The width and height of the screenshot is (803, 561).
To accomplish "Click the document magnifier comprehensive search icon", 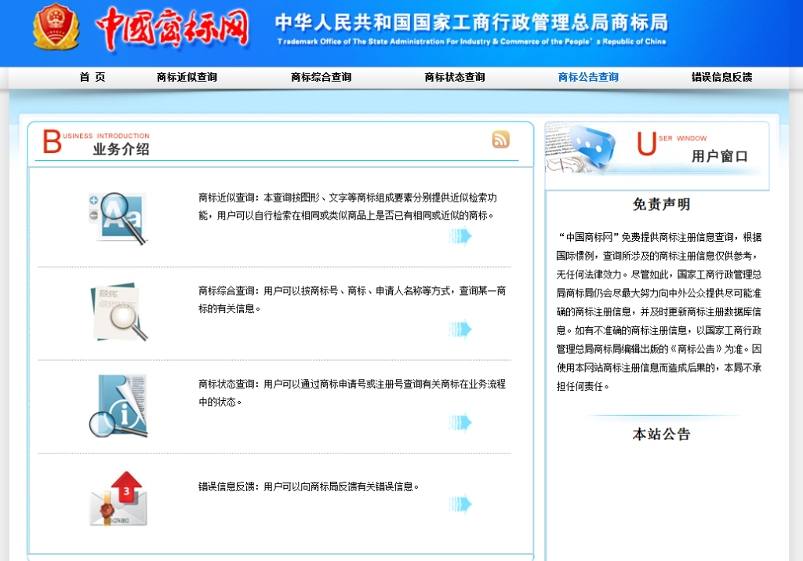I will [118, 312].
